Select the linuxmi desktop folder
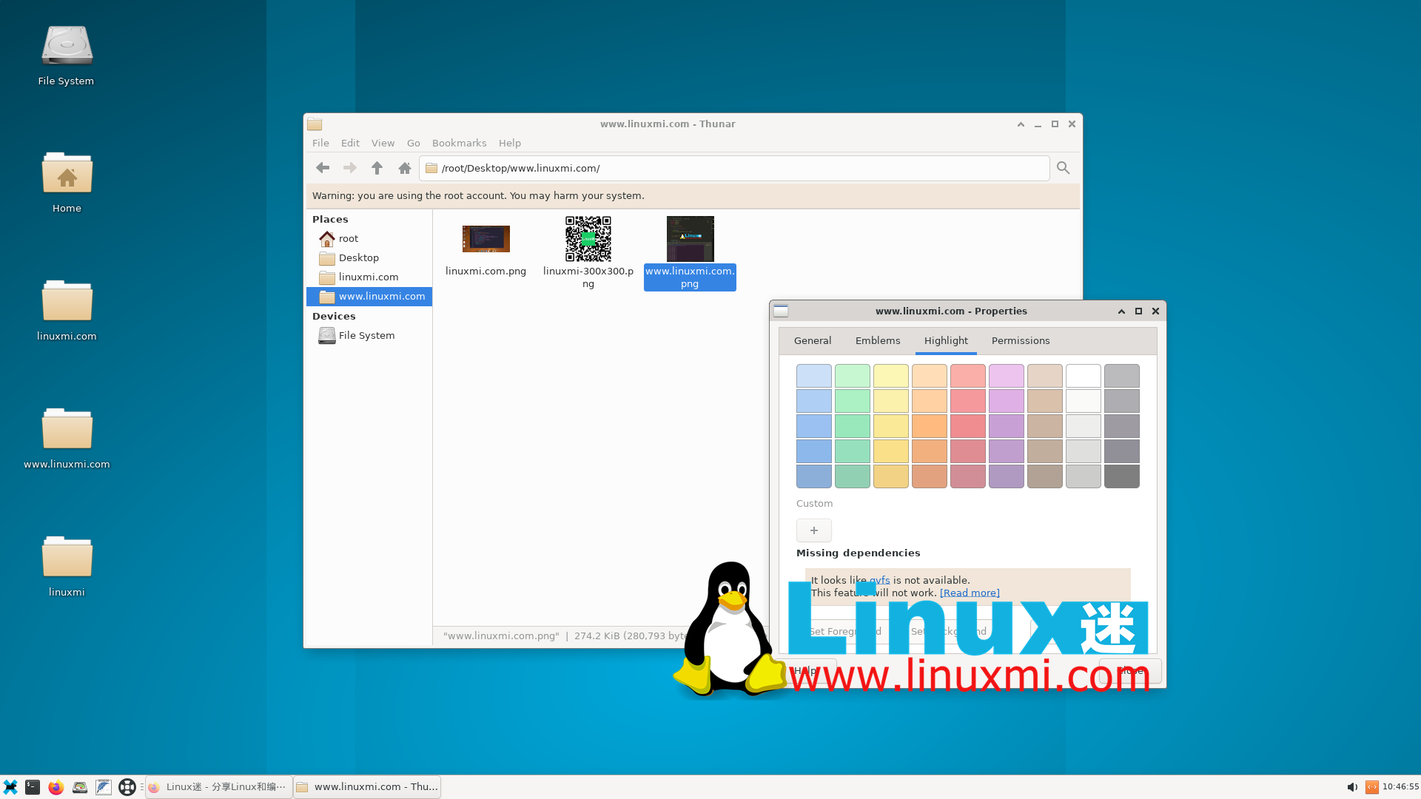 click(67, 567)
